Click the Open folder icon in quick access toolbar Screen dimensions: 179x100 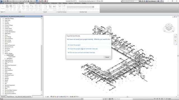pos(6,1)
